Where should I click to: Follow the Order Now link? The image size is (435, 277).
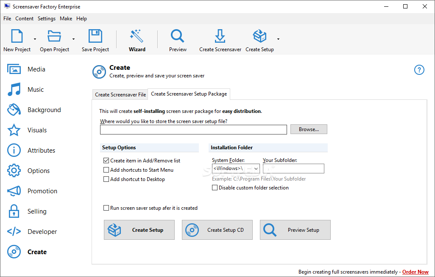(x=415, y=272)
